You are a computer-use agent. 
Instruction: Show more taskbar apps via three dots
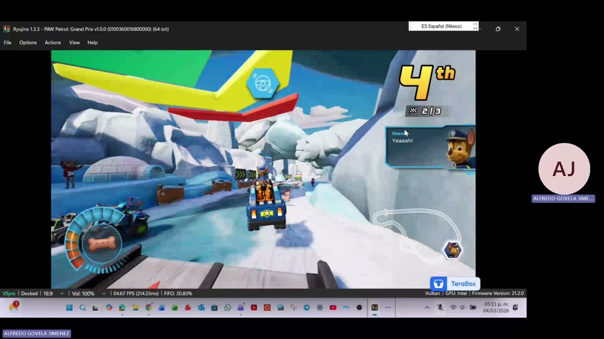(388, 307)
